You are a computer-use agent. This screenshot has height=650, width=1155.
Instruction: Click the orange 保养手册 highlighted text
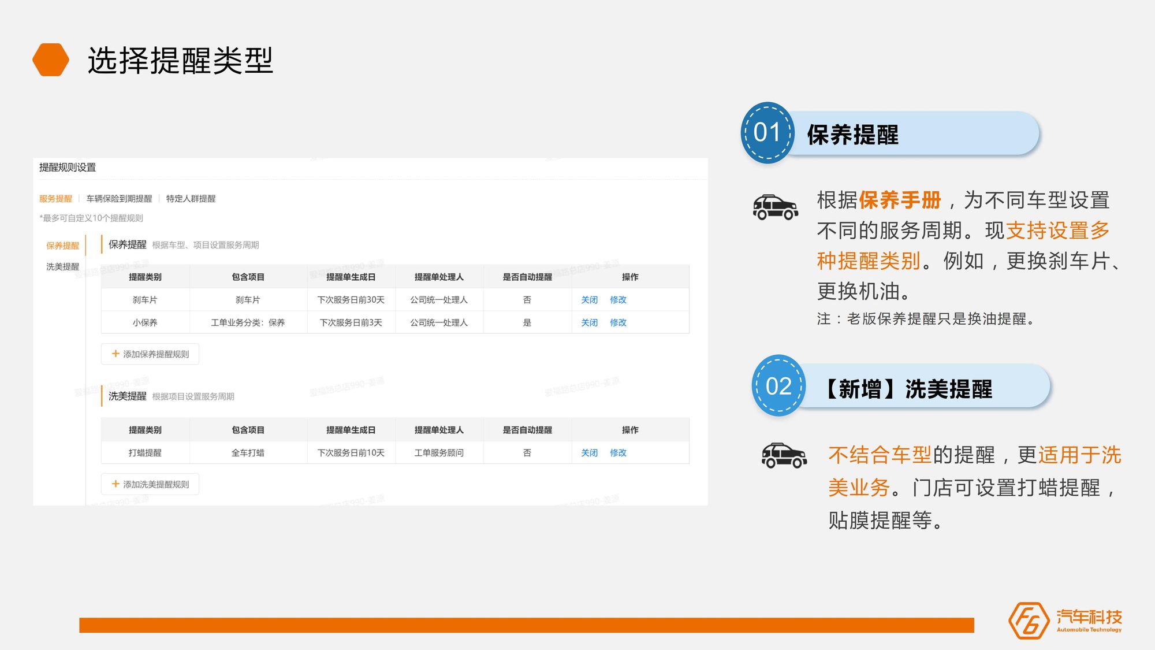[900, 200]
